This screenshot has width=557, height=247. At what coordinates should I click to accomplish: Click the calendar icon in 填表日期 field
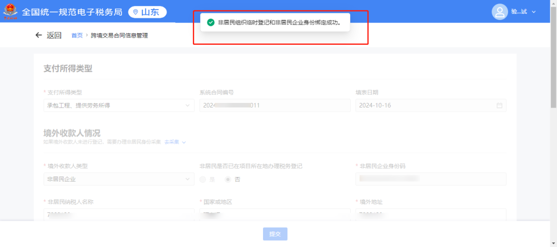499,105
